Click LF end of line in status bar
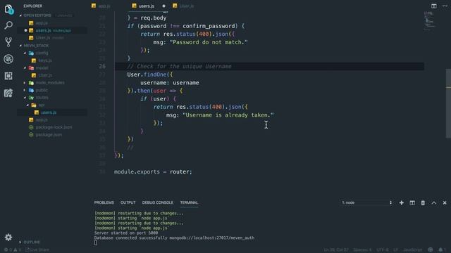Screen dimensions: 451x253 point(396,250)
